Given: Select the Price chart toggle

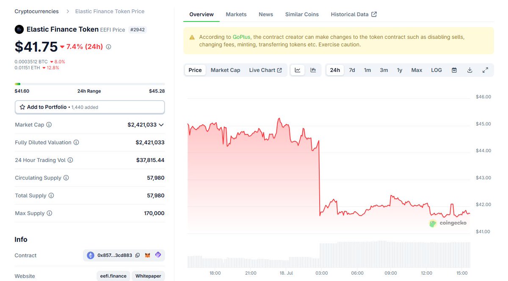Looking at the screenshot, I should pyautogui.click(x=195, y=70).
